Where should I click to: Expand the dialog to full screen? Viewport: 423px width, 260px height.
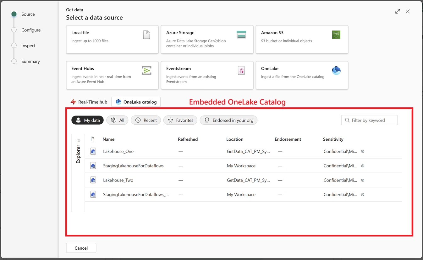pos(398,11)
